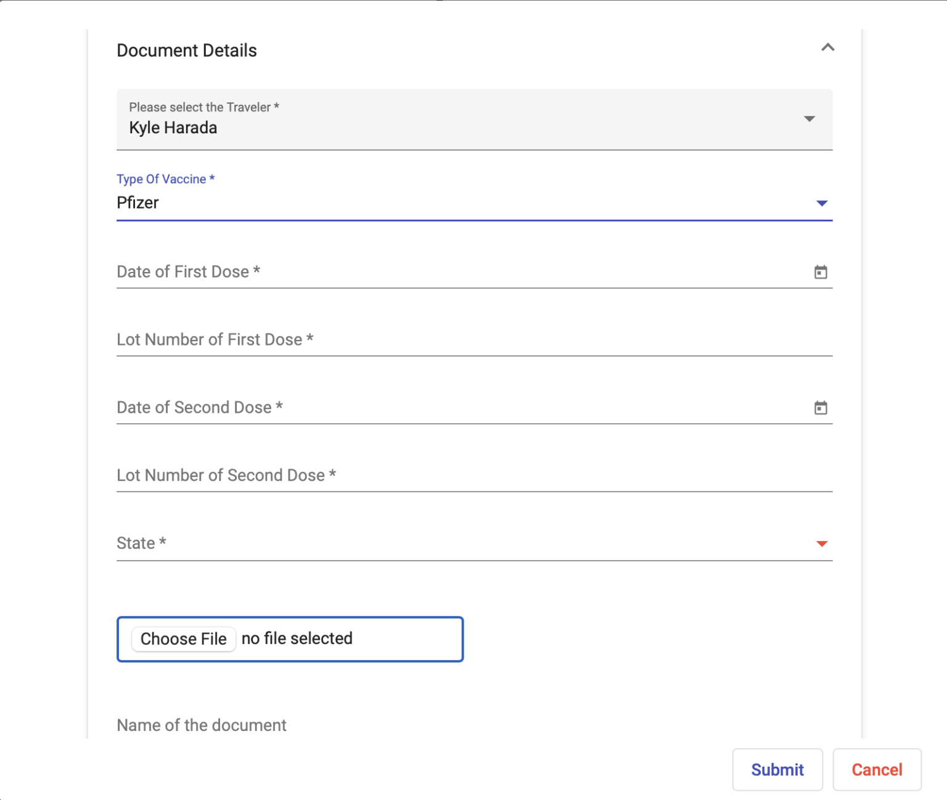Cancel the document form

[877, 770]
